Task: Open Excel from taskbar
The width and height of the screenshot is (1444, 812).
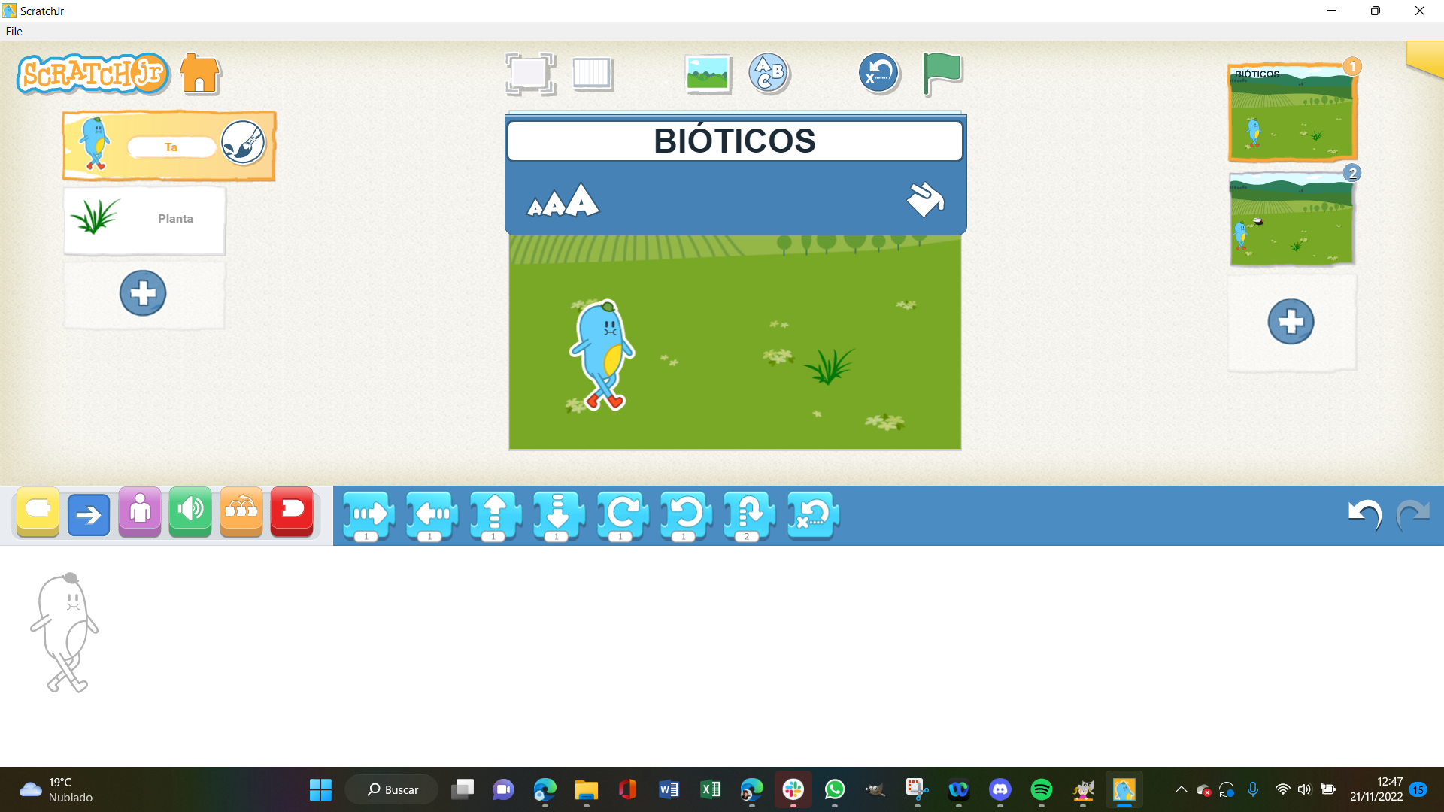Action: click(x=710, y=789)
